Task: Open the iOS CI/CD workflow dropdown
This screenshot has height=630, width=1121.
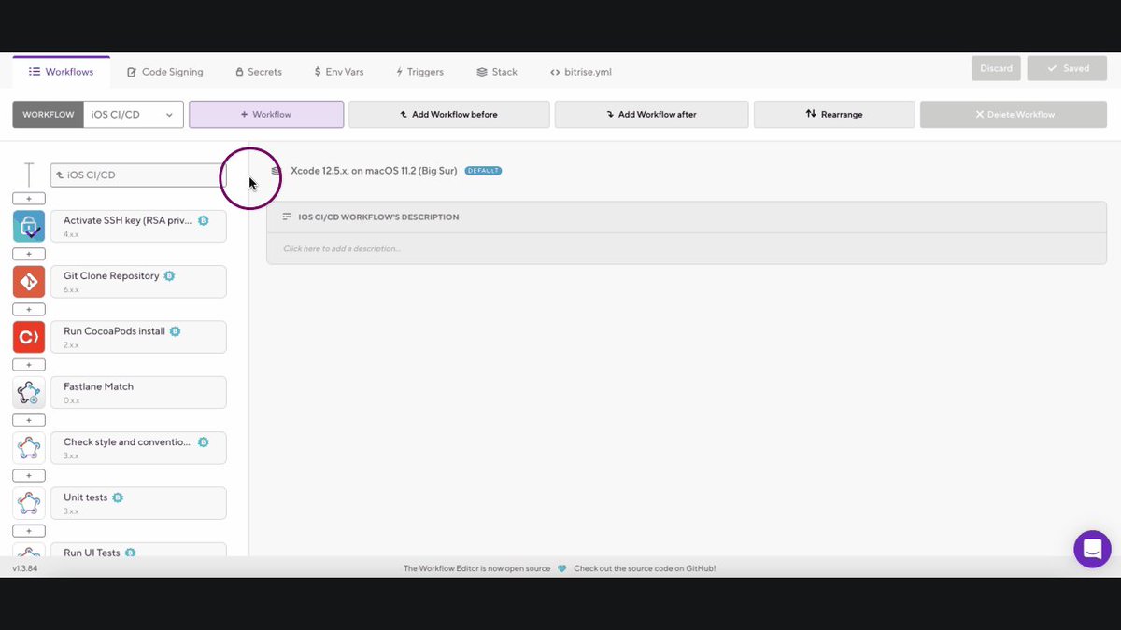Action: tap(133, 115)
